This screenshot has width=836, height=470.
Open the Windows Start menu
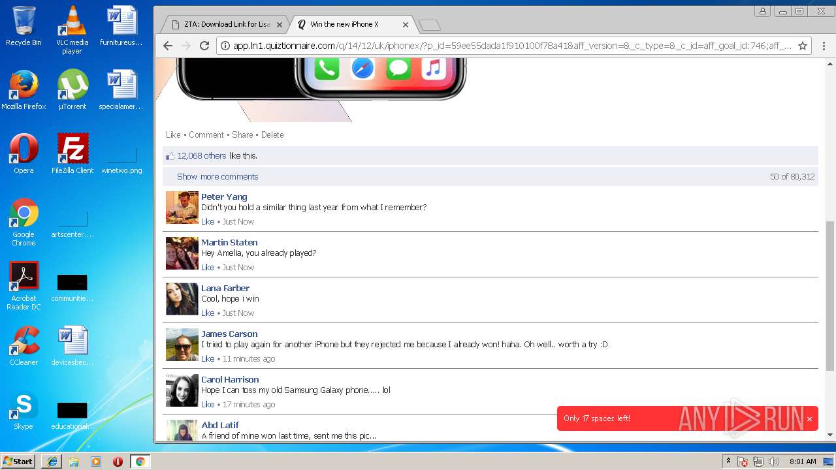click(x=18, y=462)
